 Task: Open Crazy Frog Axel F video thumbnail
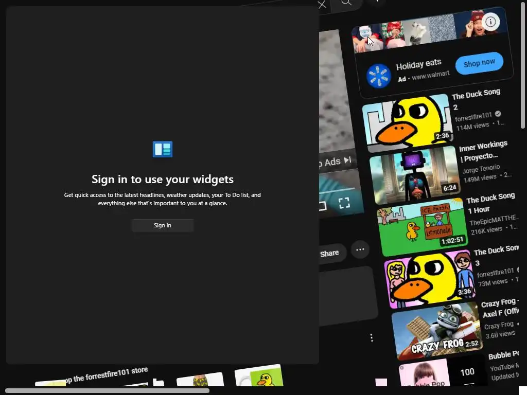pos(437,331)
